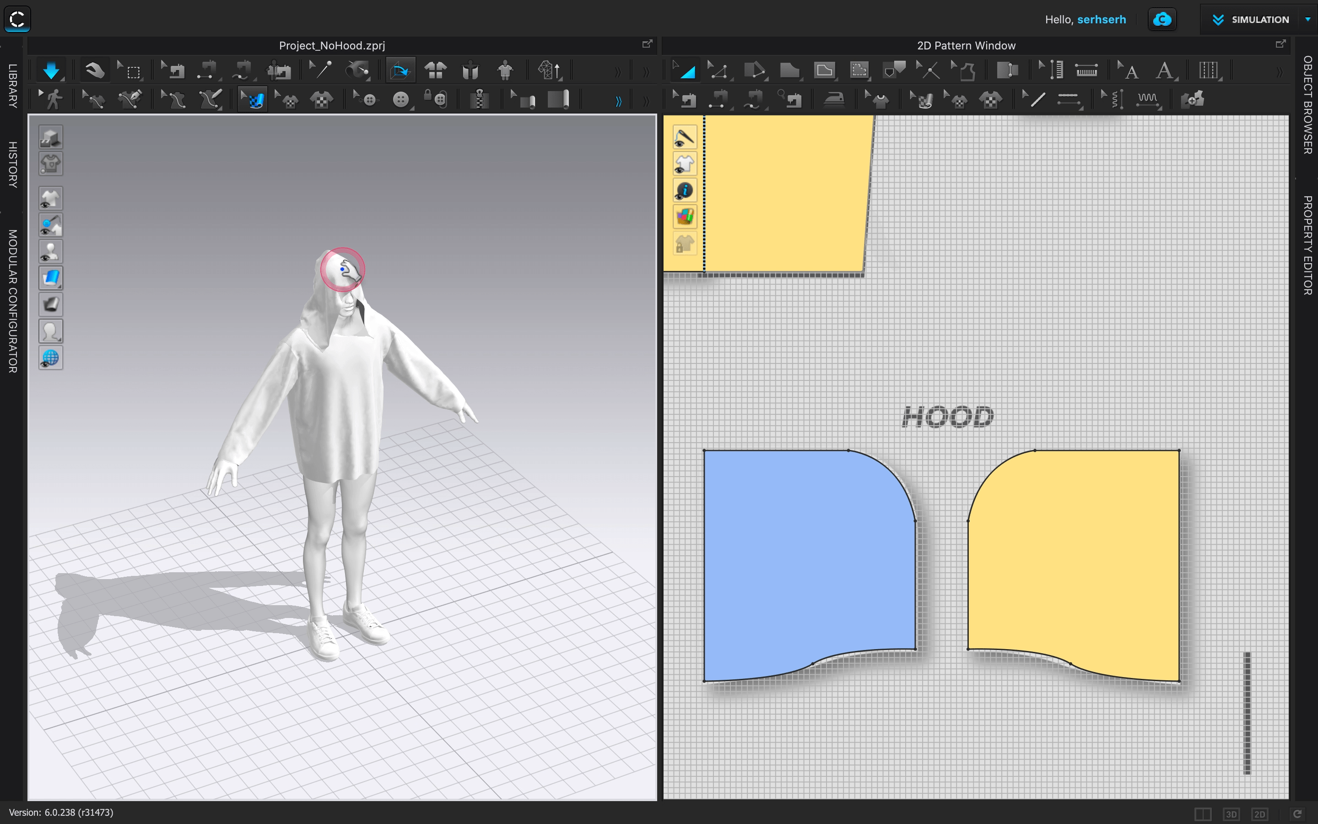
Task: Select the Pin tool in the 3D toolbar
Action: point(320,70)
